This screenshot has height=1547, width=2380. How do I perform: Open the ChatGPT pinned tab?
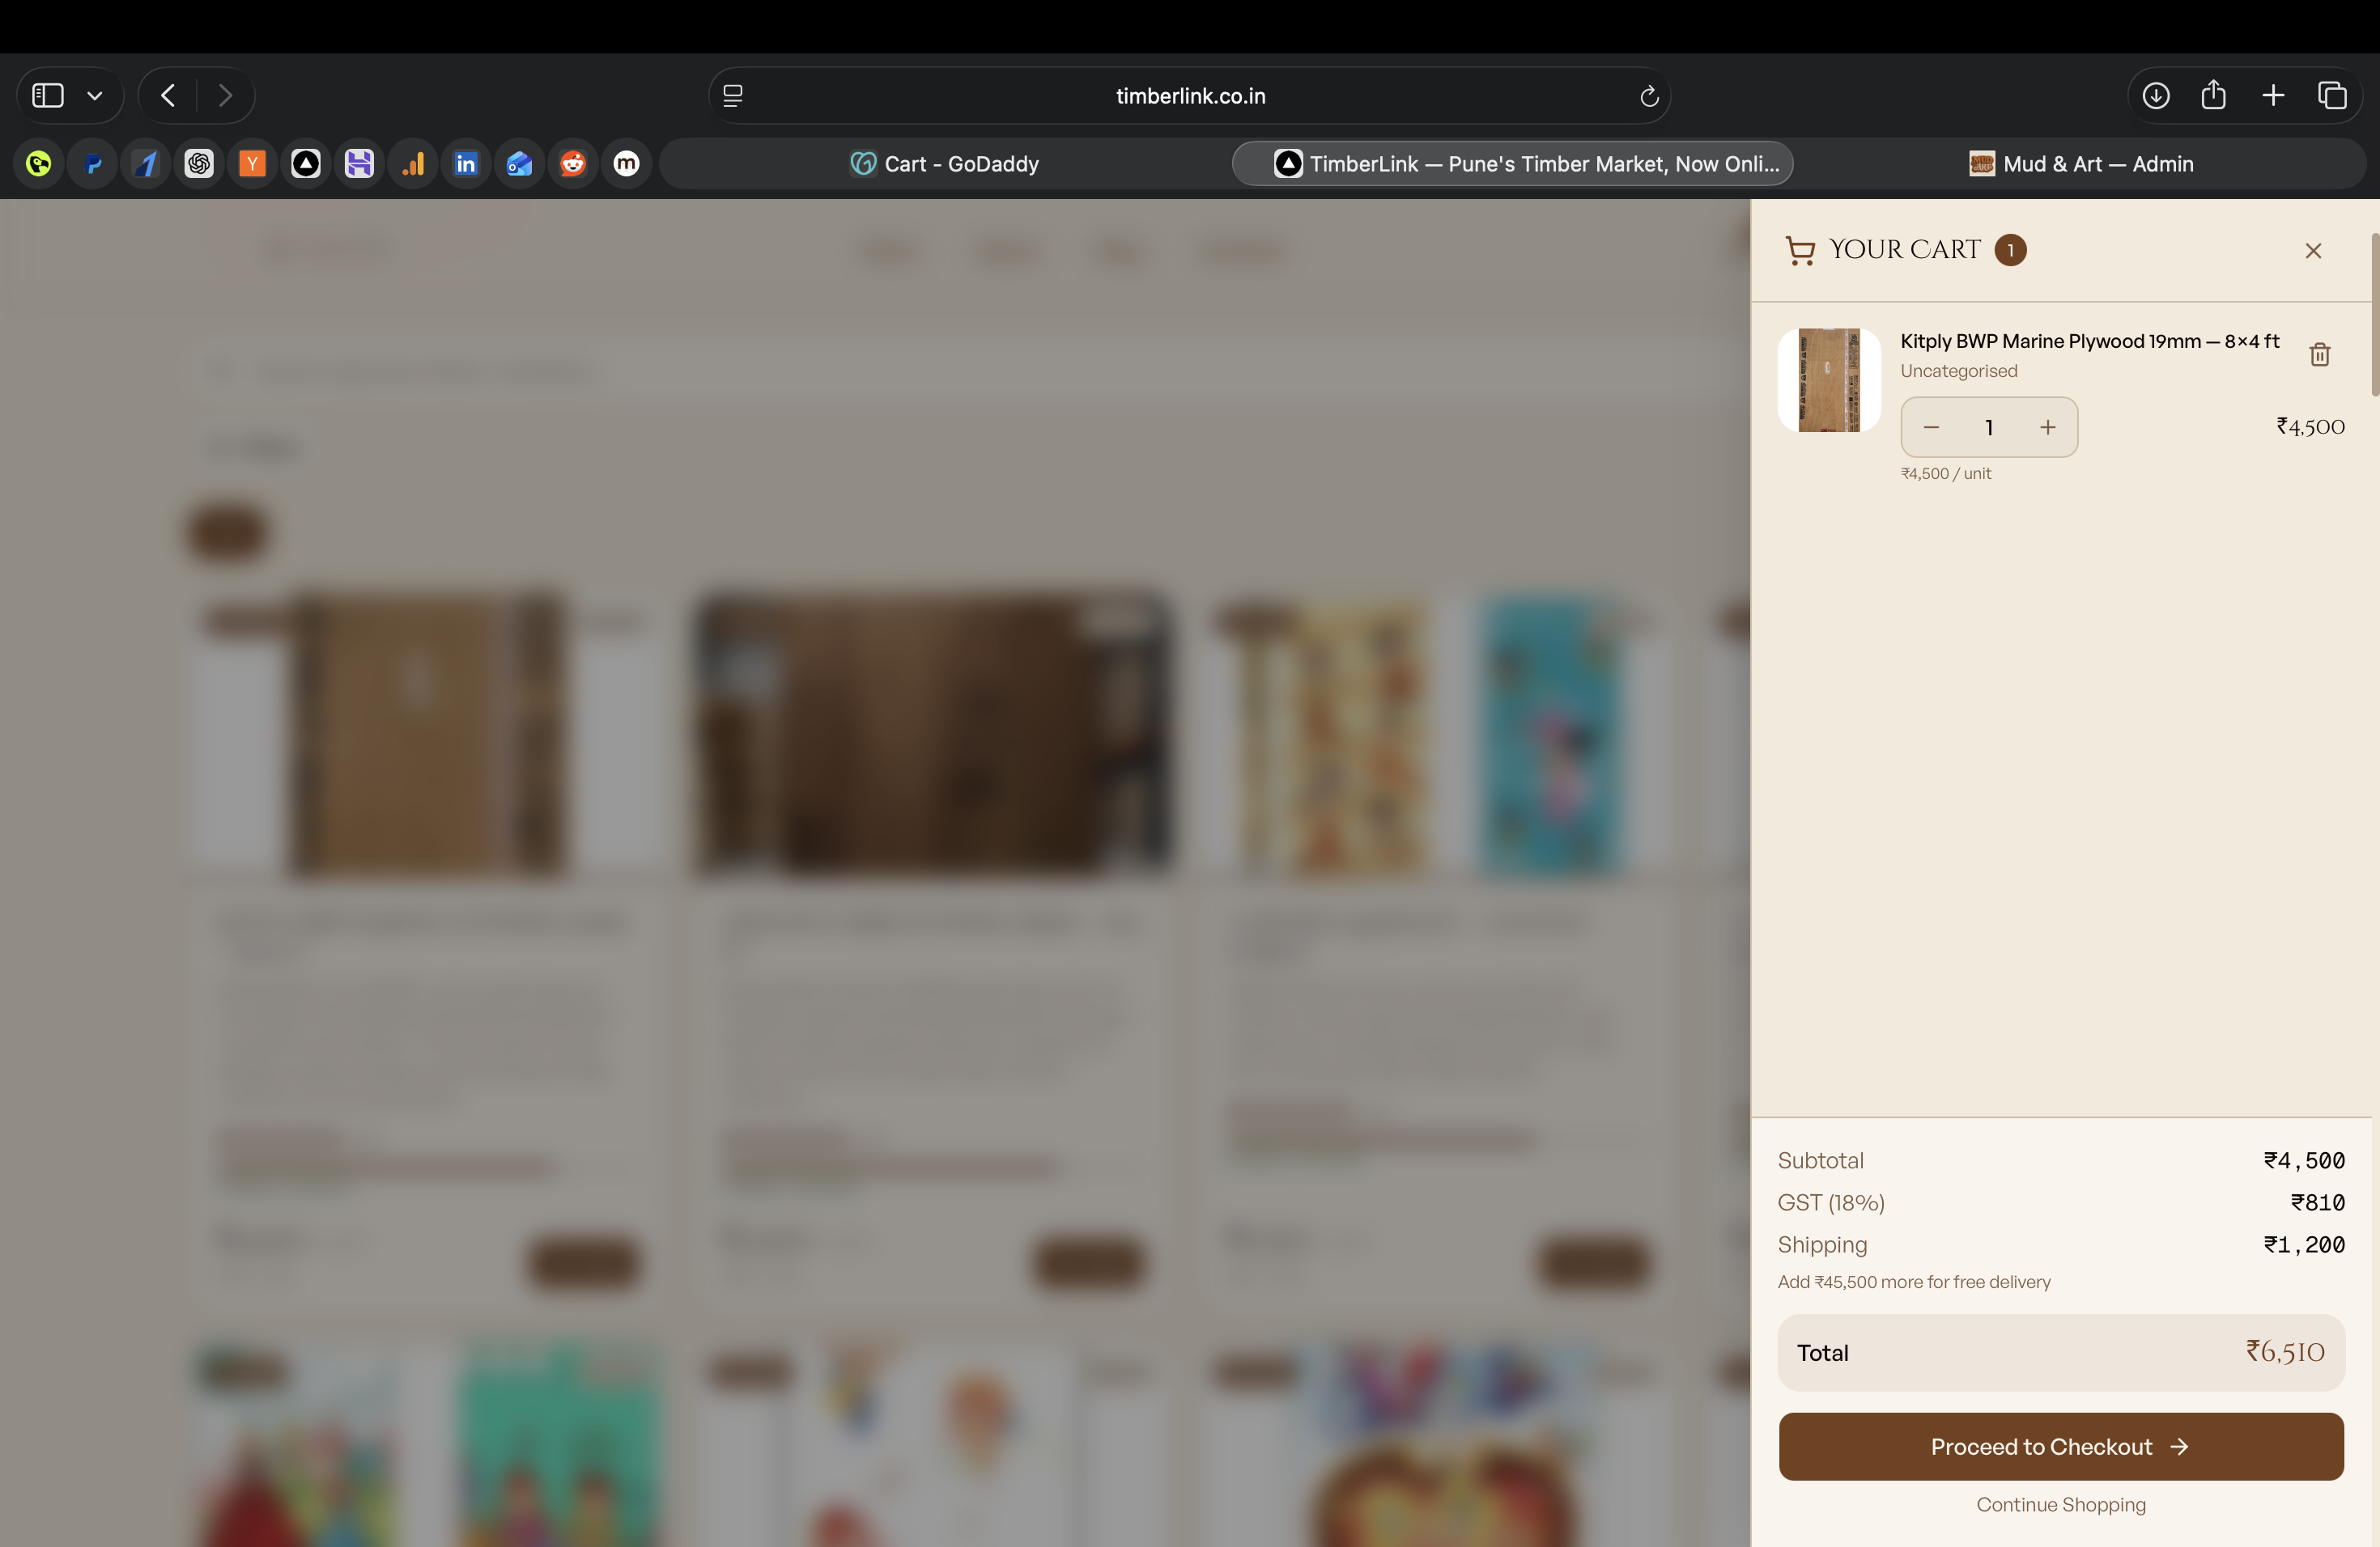[x=199, y=163]
